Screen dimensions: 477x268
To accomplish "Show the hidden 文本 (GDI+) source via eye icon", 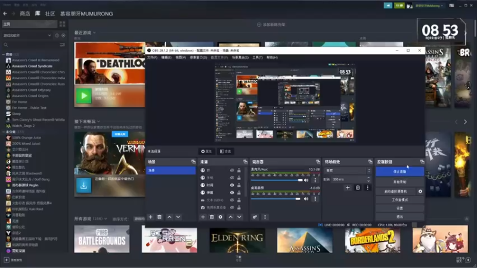I will pyautogui.click(x=232, y=200).
